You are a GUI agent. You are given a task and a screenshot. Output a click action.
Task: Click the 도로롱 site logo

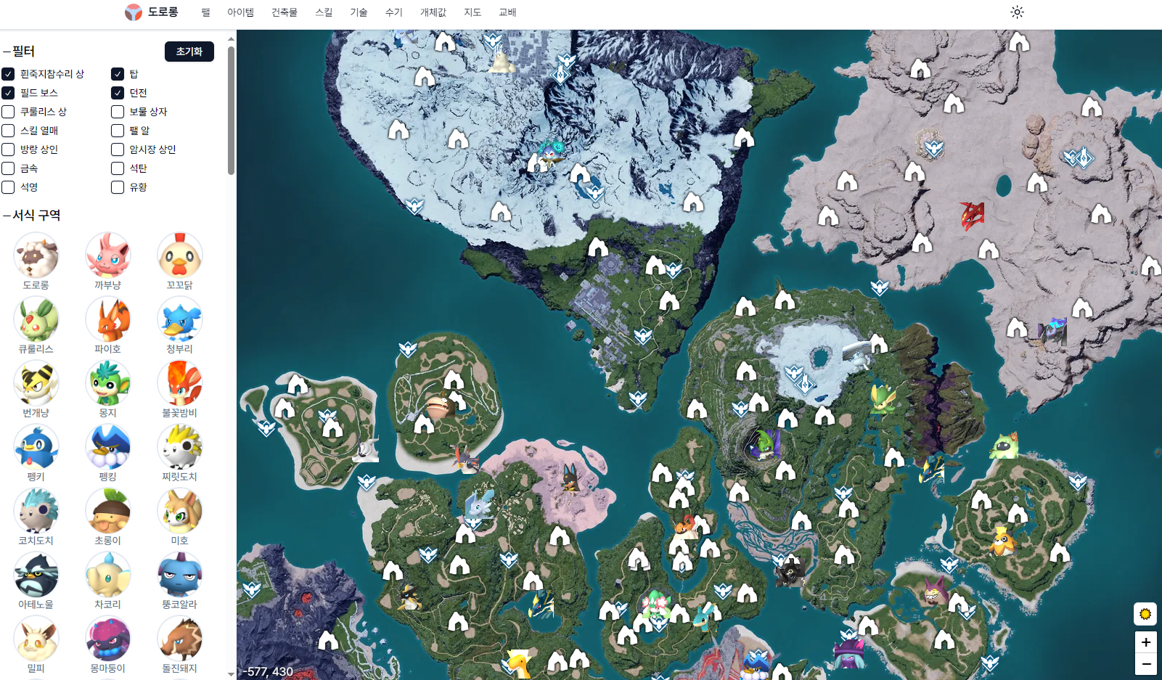click(x=151, y=12)
